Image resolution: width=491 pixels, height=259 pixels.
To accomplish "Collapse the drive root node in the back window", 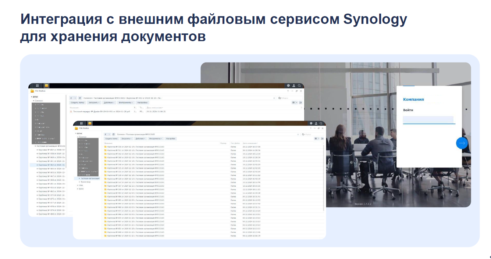I will point(32,97).
